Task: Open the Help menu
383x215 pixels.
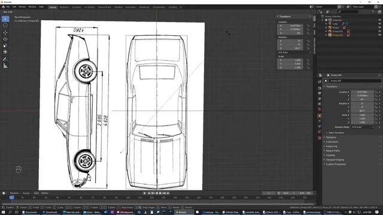Action: pos(41,7)
